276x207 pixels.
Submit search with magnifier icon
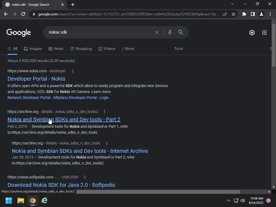click(x=181, y=32)
